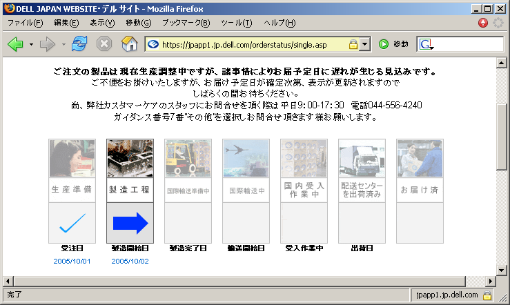Click the Google search engine icon

[x=426, y=45]
